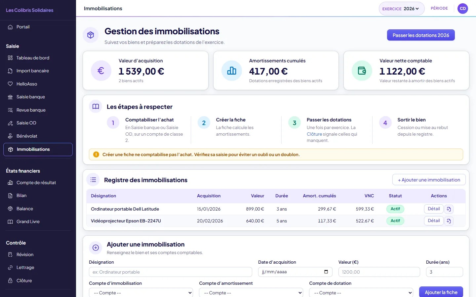The width and height of the screenshot is (476, 297).
Task: Select the HelloAsso heart icon
Action: click(10, 84)
